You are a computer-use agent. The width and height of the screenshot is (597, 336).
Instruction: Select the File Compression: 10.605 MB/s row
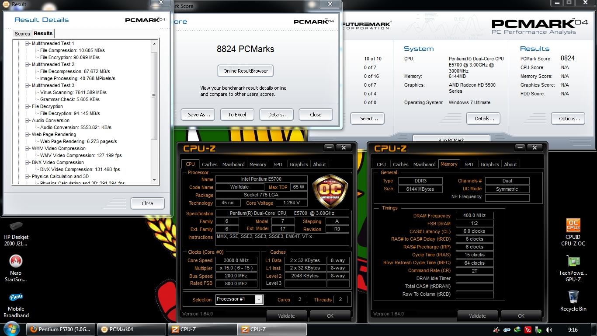click(x=72, y=50)
